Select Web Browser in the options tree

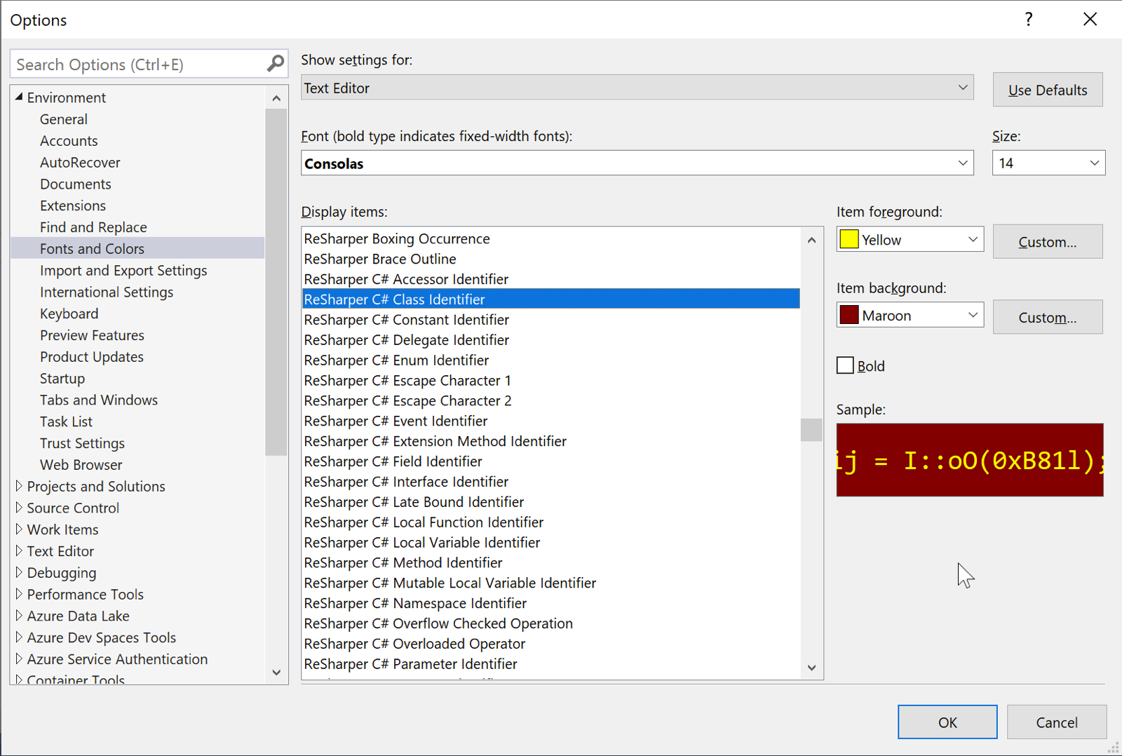pos(81,465)
